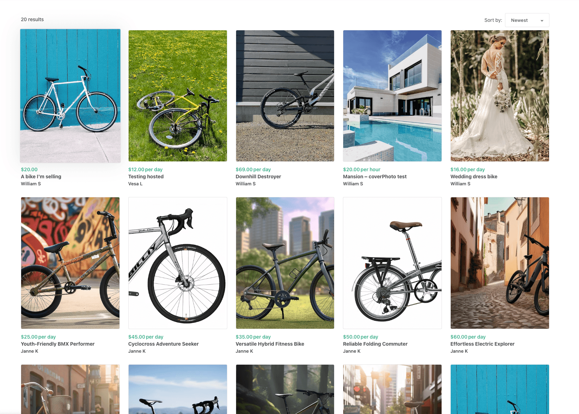Open 'A bike I'm selling' listing title

[41, 177]
